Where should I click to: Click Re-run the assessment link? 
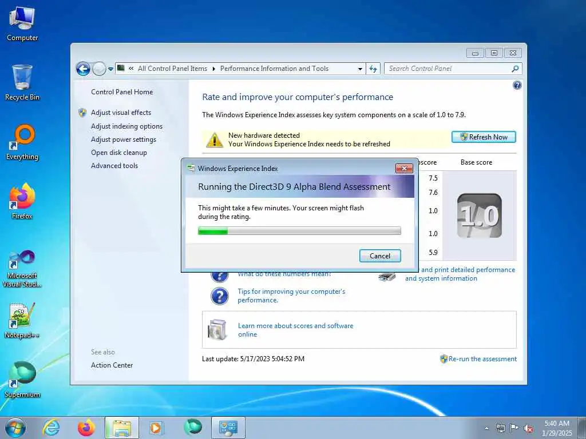click(482, 359)
